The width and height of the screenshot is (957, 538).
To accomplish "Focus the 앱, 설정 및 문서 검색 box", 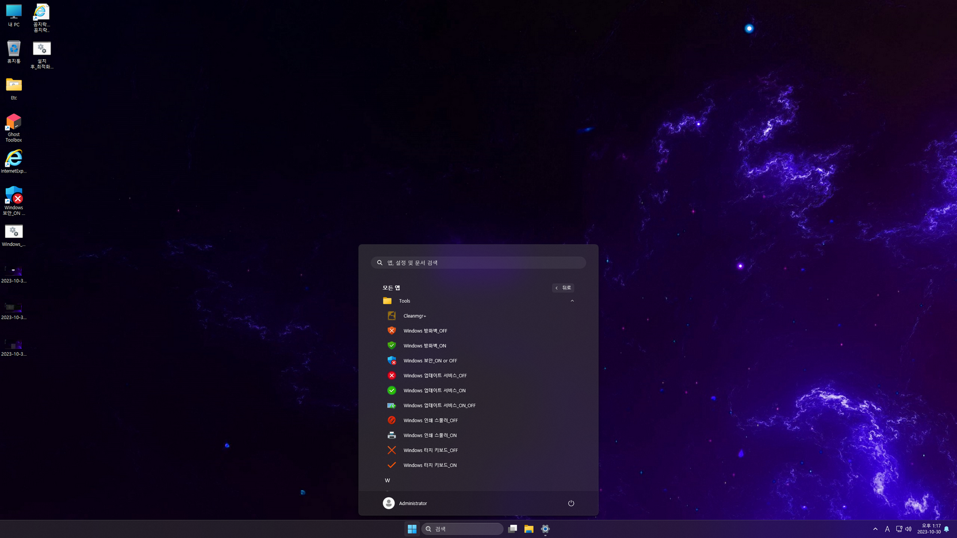I will pyautogui.click(x=478, y=263).
